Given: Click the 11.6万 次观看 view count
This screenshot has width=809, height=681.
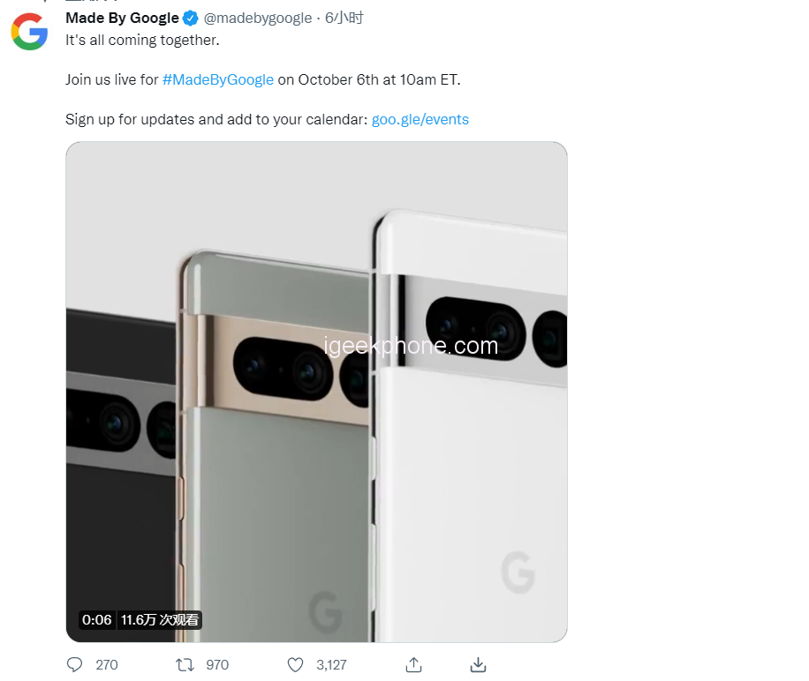Looking at the screenshot, I should [x=160, y=620].
